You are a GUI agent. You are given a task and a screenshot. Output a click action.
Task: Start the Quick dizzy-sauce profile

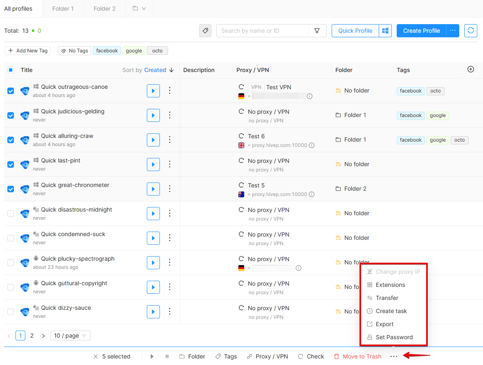coord(153,312)
